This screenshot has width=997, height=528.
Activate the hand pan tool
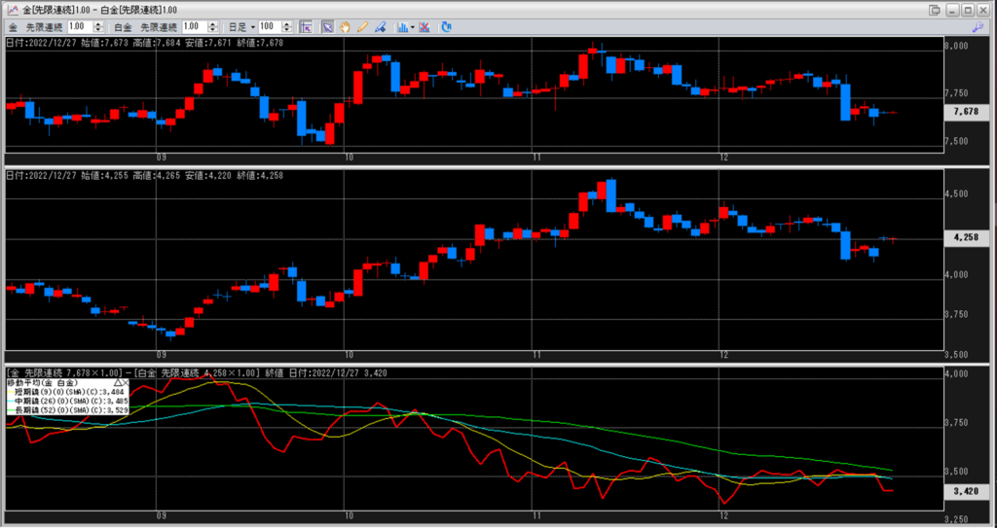pos(345,27)
